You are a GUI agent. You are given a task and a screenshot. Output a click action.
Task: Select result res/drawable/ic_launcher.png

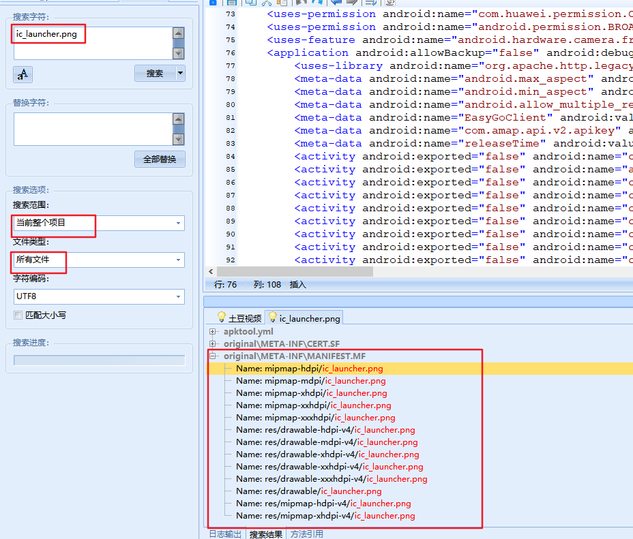(x=309, y=491)
